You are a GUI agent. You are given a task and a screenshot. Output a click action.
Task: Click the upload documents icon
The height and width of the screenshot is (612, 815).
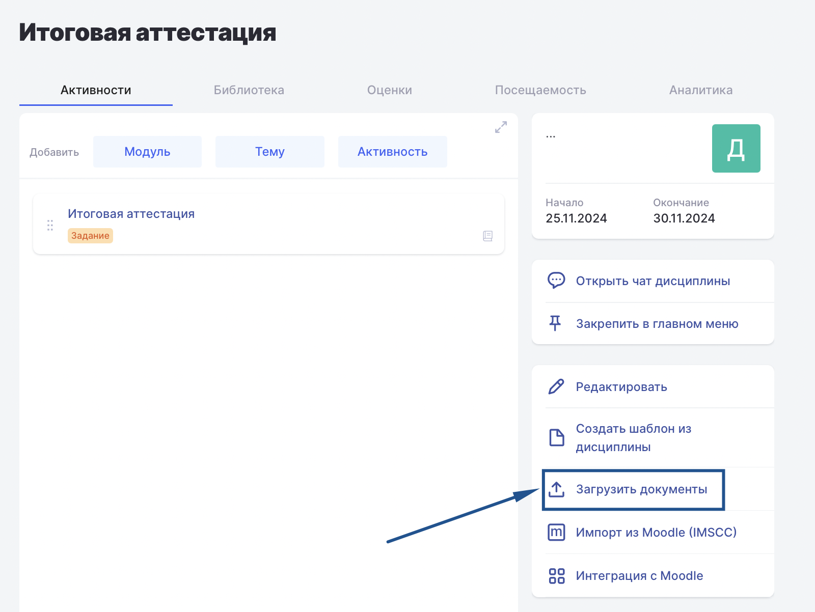pyautogui.click(x=556, y=489)
